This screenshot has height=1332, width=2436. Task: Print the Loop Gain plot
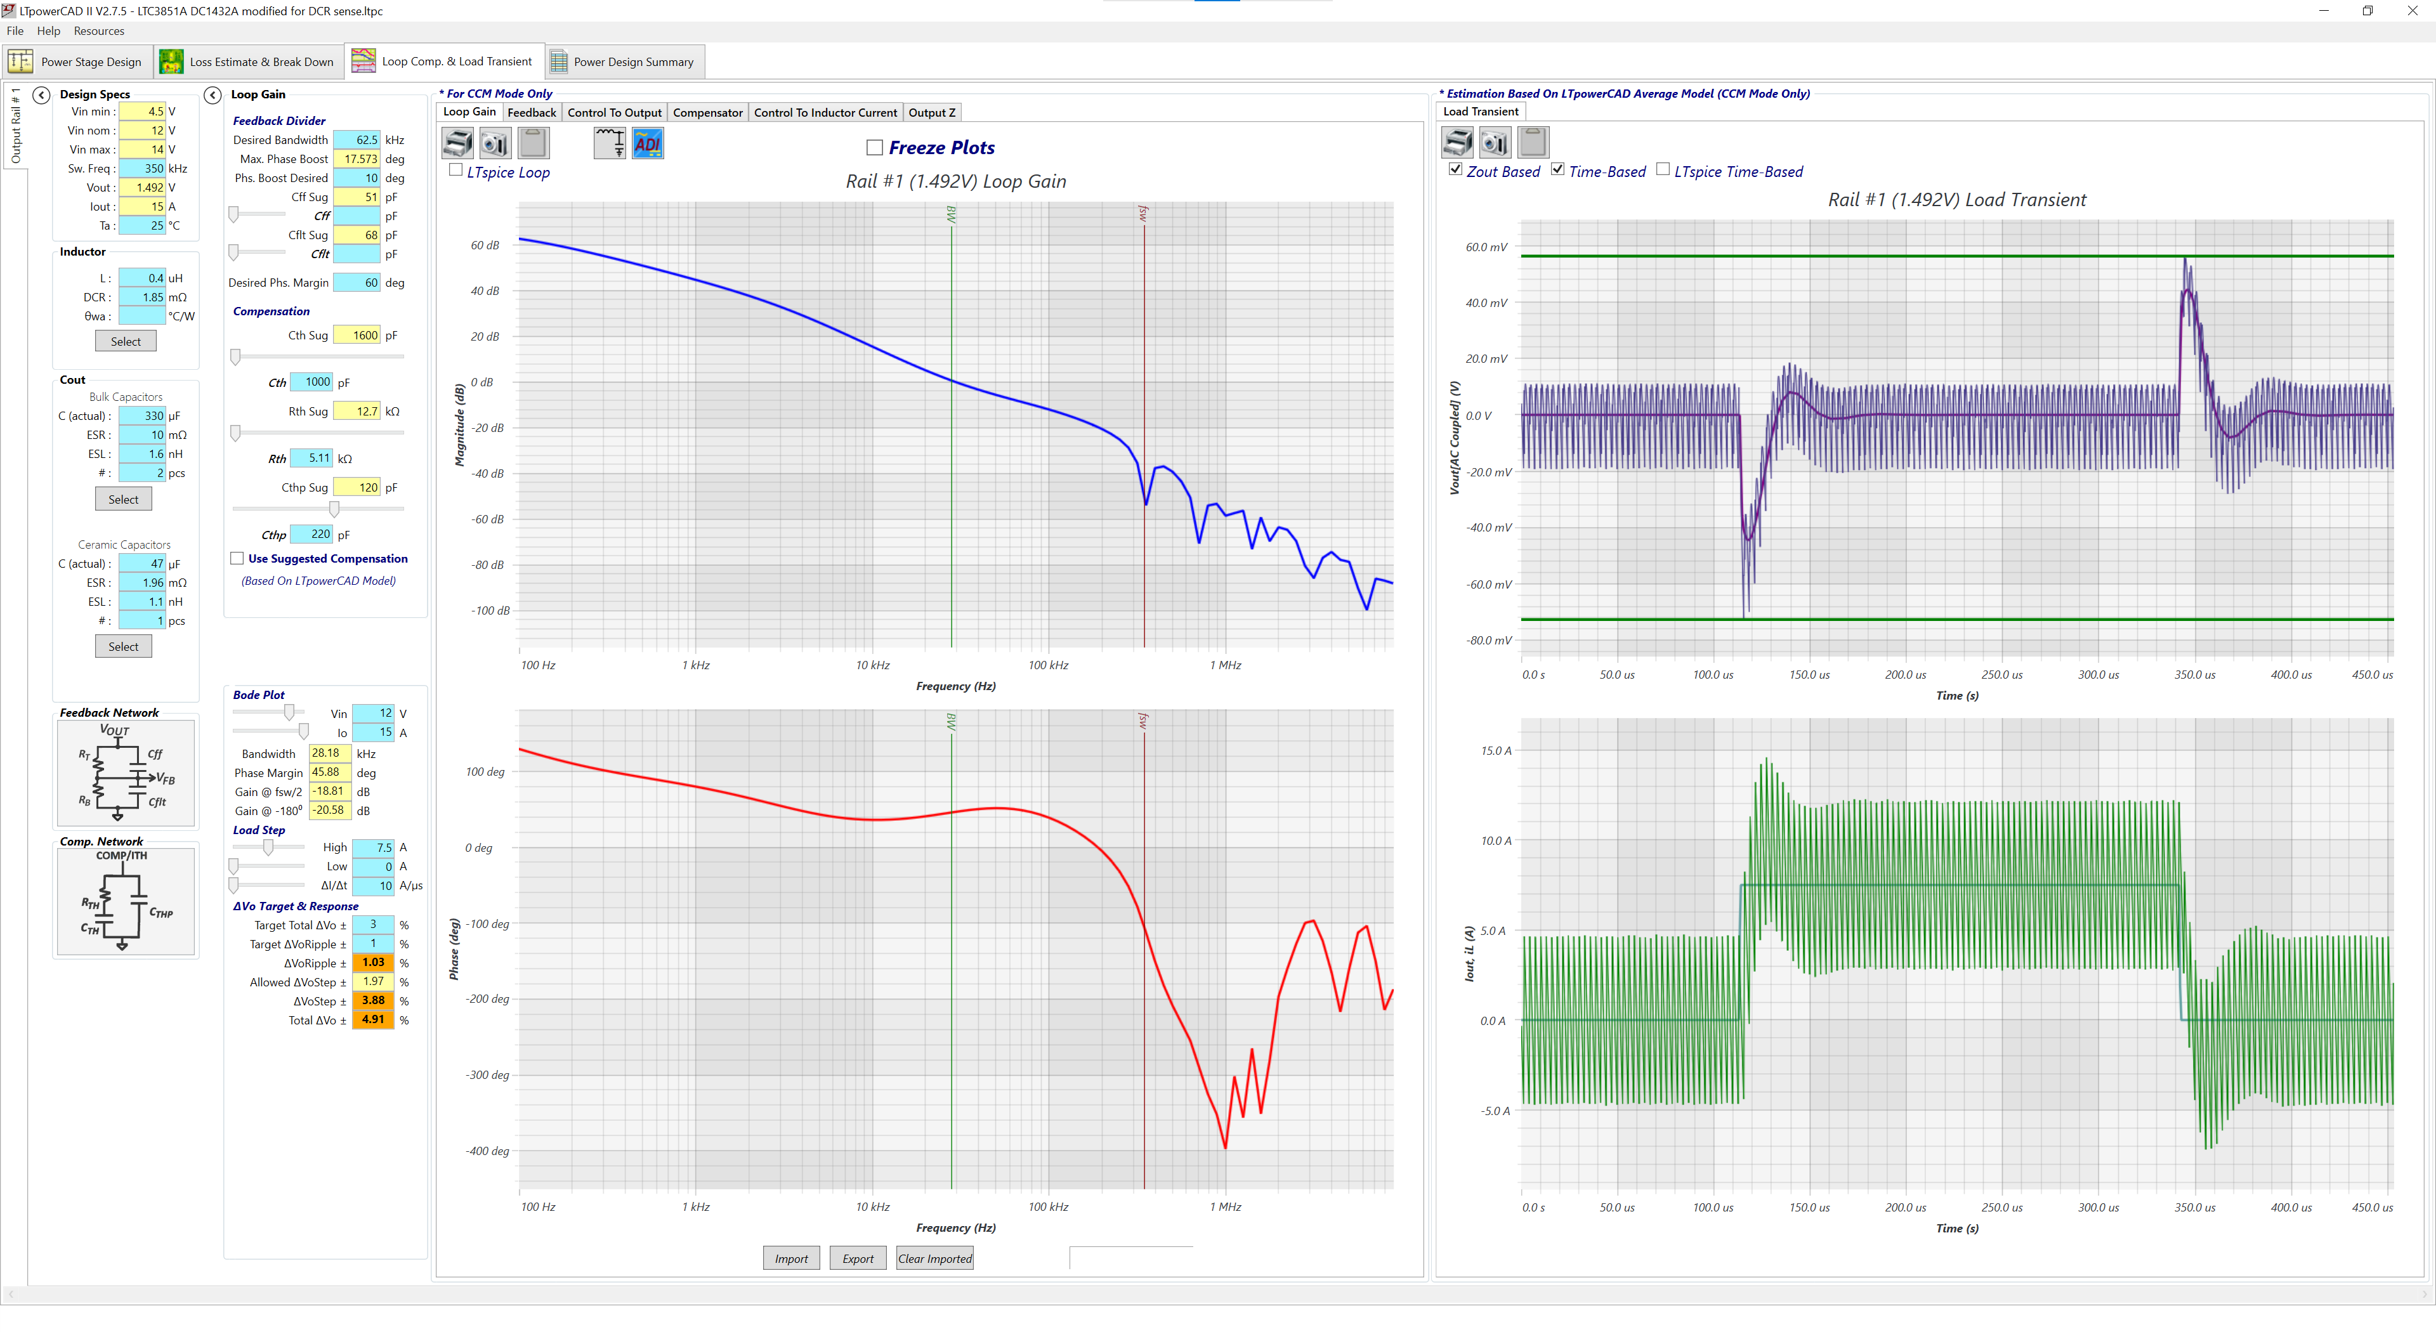point(457,144)
